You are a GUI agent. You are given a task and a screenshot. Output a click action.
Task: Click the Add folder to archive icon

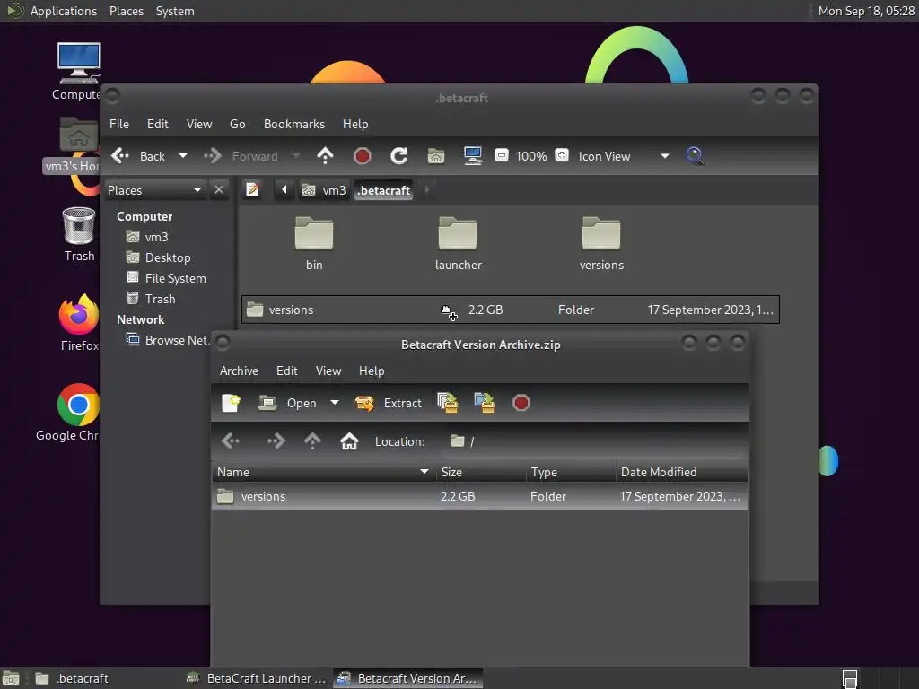(x=484, y=403)
